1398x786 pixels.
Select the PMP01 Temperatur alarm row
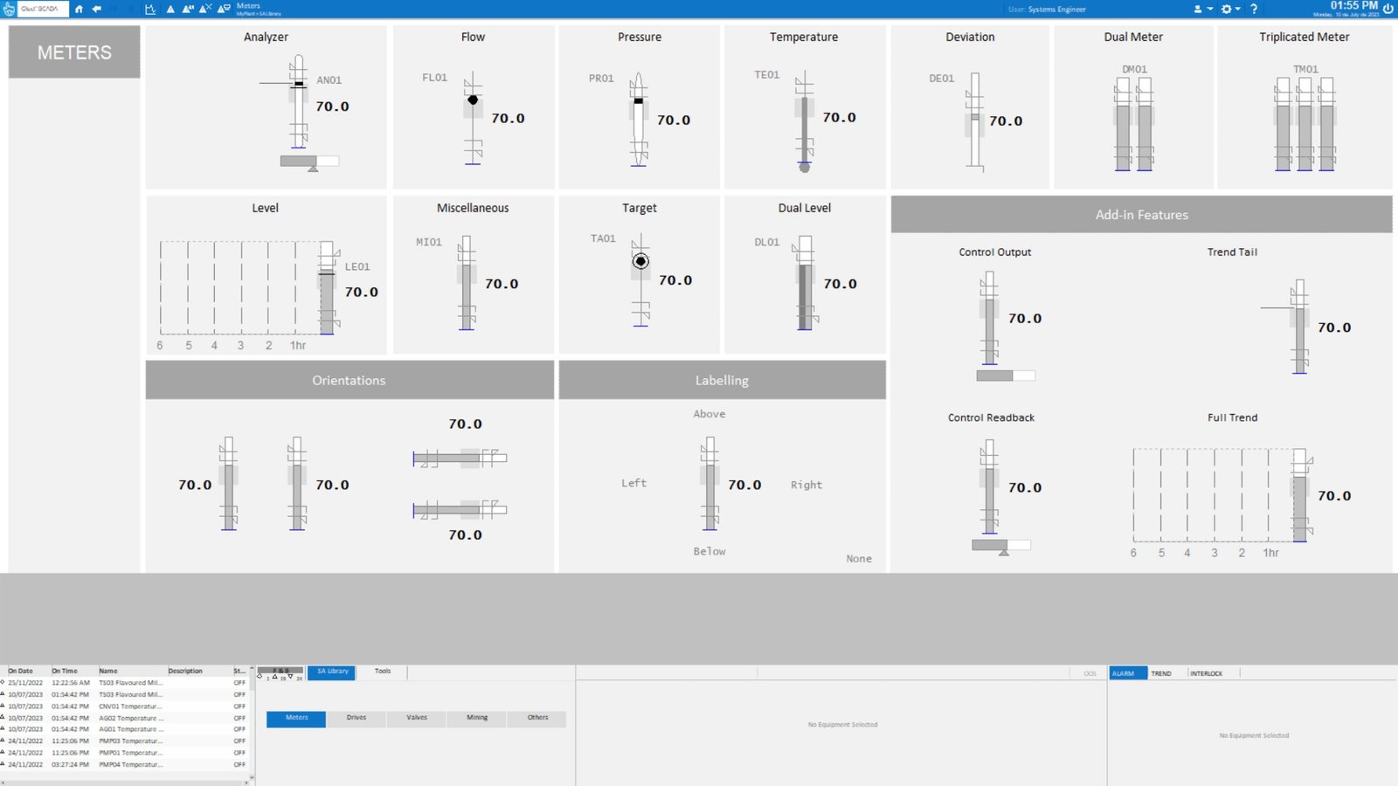tap(123, 753)
